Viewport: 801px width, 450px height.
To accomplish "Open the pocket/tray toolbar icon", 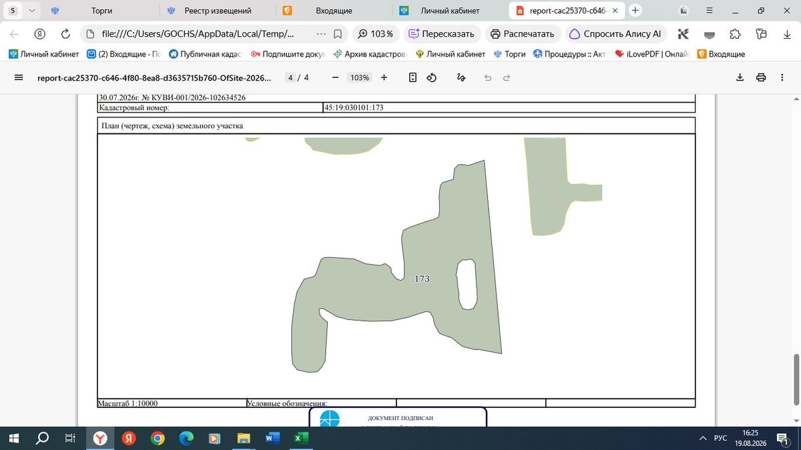I will click(x=710, y=34).
